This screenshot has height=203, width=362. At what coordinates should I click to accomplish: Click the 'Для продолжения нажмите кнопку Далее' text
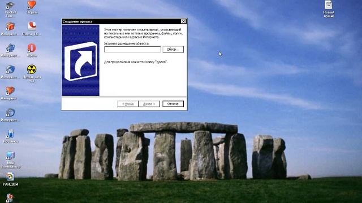(x=136, y=62)
